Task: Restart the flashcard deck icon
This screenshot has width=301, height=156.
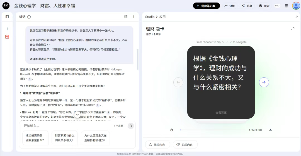Action: point(172,130)
